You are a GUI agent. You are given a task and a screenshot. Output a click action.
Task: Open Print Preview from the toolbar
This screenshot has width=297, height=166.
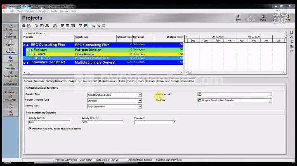(29, 25)
